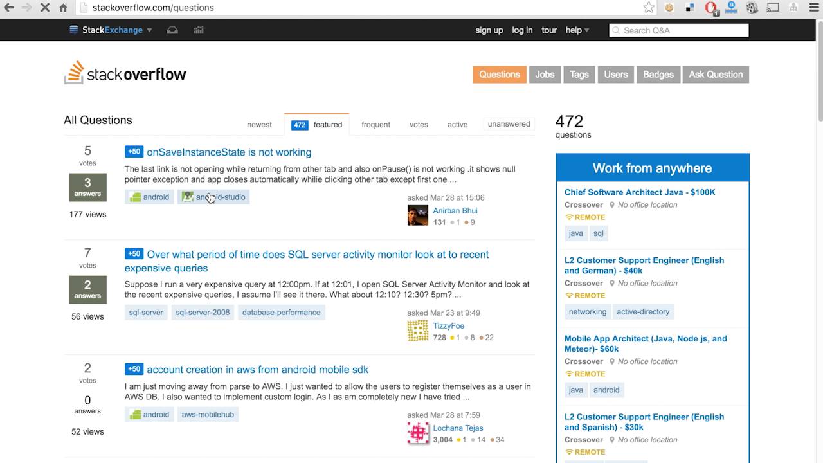Open 'onSaveInstanceState is not working' question
Viewport: 823px width, 463px height.
[229, 152]
